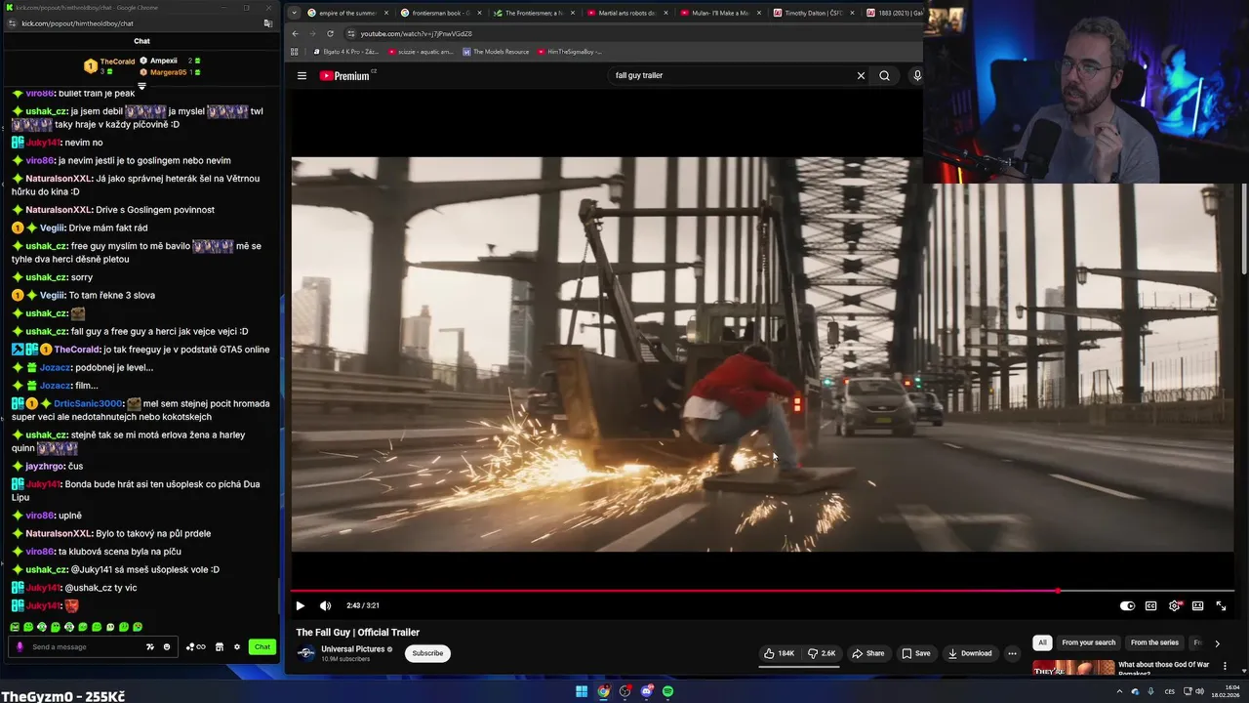
Task: Play the Fall Guy trailer video
Action: [x=300, y=605]
